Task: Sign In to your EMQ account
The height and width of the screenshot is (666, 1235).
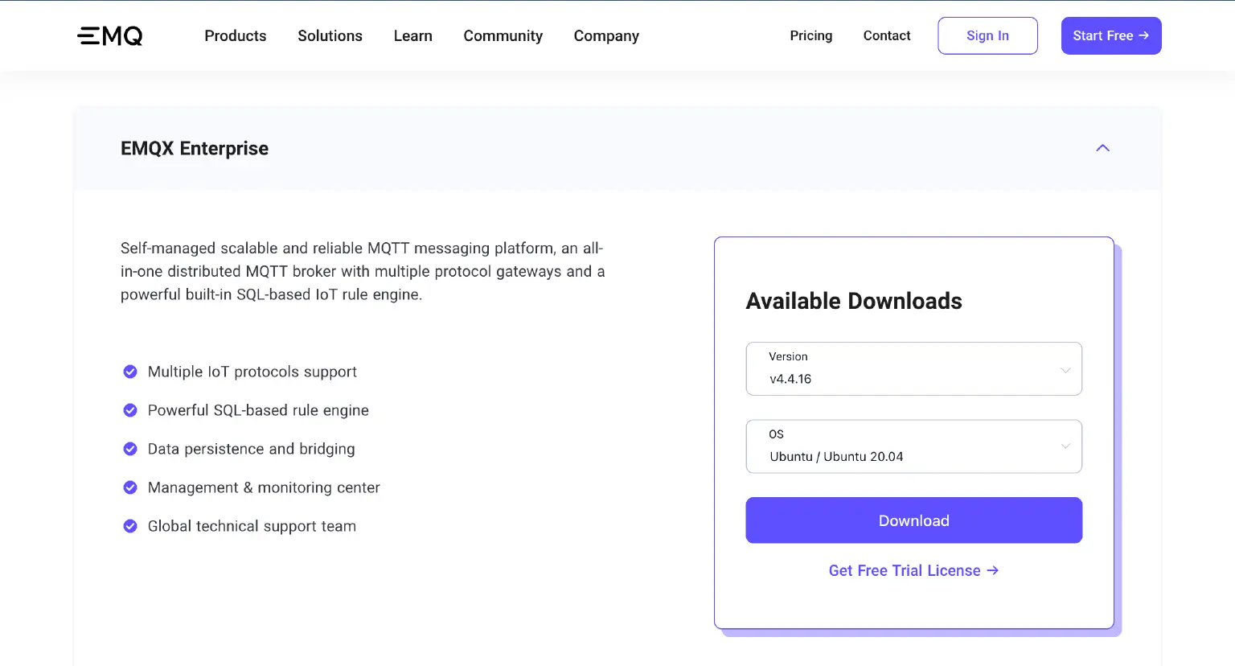Action: 987,35
